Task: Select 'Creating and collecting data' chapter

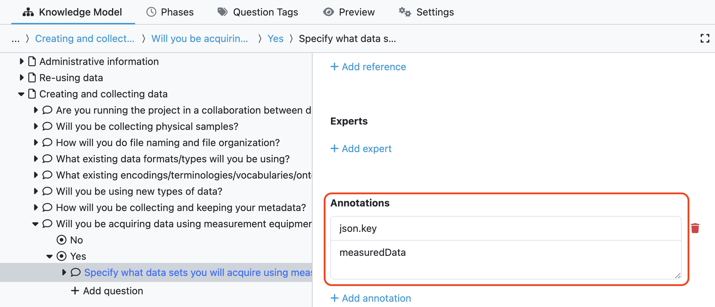Action: pyautogui.click(x=104, y=94)
